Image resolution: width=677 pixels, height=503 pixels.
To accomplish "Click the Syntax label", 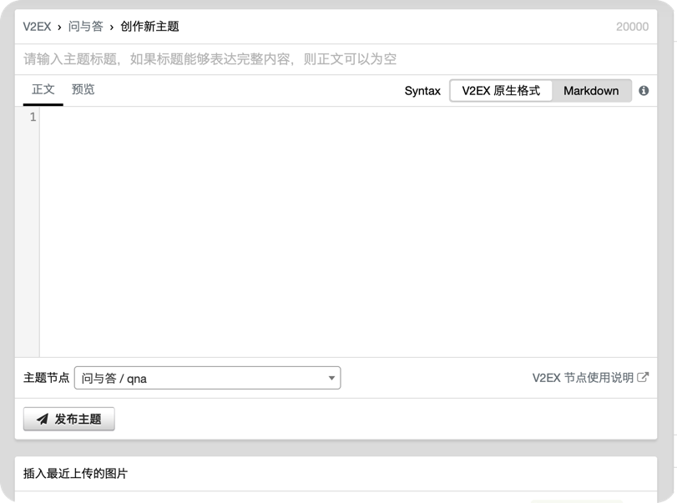I will click(x=422, y=91).
